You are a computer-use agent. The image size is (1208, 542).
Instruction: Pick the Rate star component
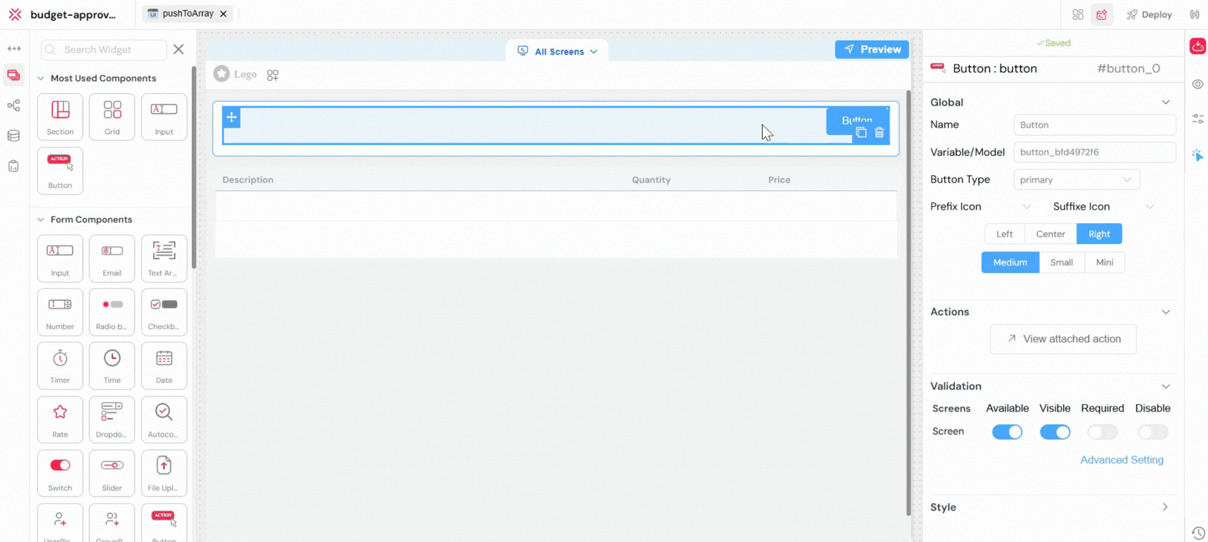(x=60, y=419)
